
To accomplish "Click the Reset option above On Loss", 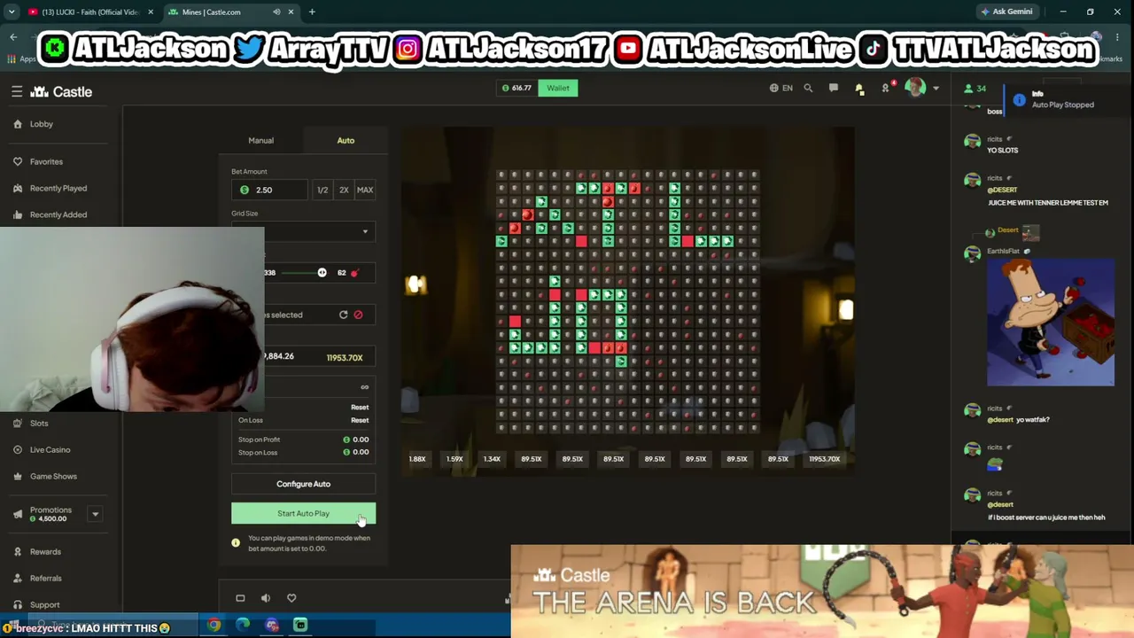I will pyautogui.click(x=360, y=407).
